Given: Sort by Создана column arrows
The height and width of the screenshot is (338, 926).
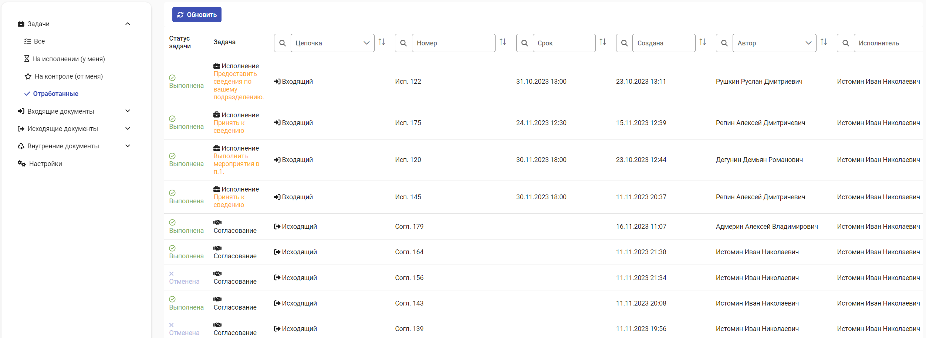Looking at the screenshot, I should 703,42.
